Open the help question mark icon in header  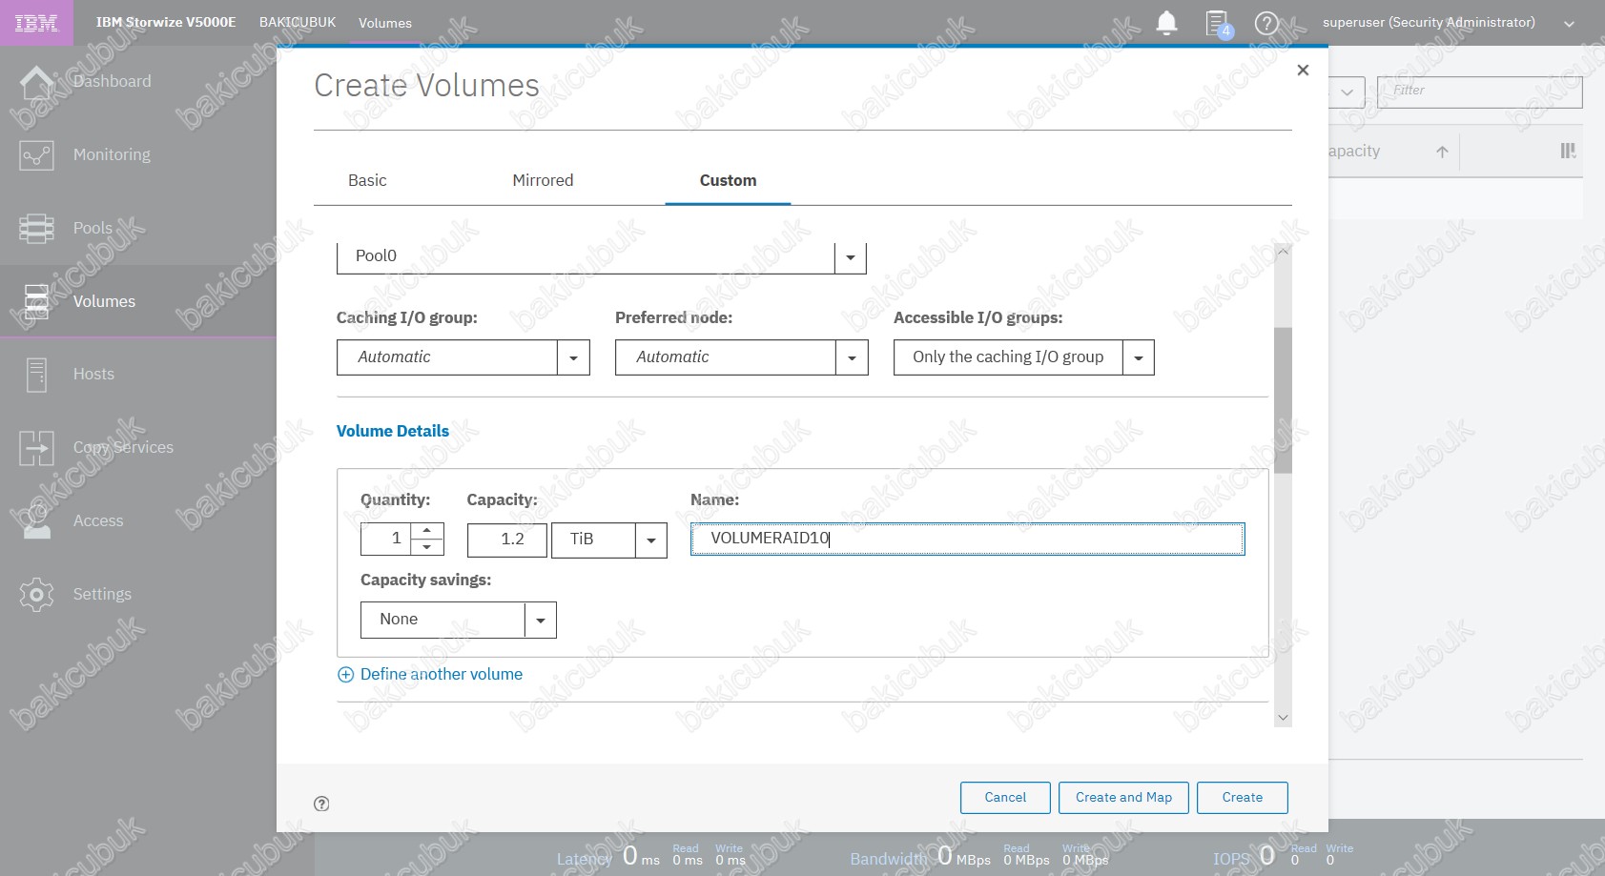coord(1266,23)
